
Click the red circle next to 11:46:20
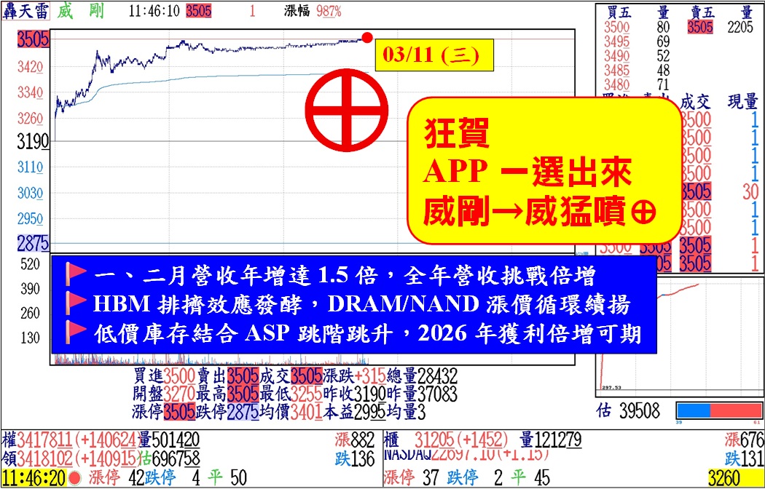[74, 478]
